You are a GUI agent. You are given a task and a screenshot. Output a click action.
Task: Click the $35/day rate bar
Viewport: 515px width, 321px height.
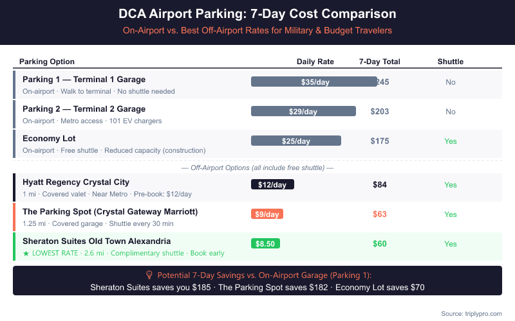point(314,82)
